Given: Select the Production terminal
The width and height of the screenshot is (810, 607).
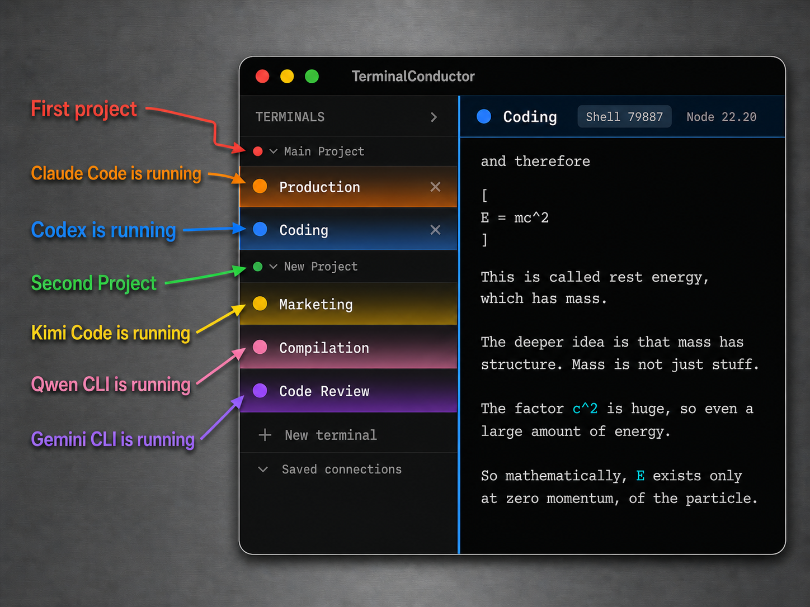Looking at the screenshot, I should (x=348, y=187).
